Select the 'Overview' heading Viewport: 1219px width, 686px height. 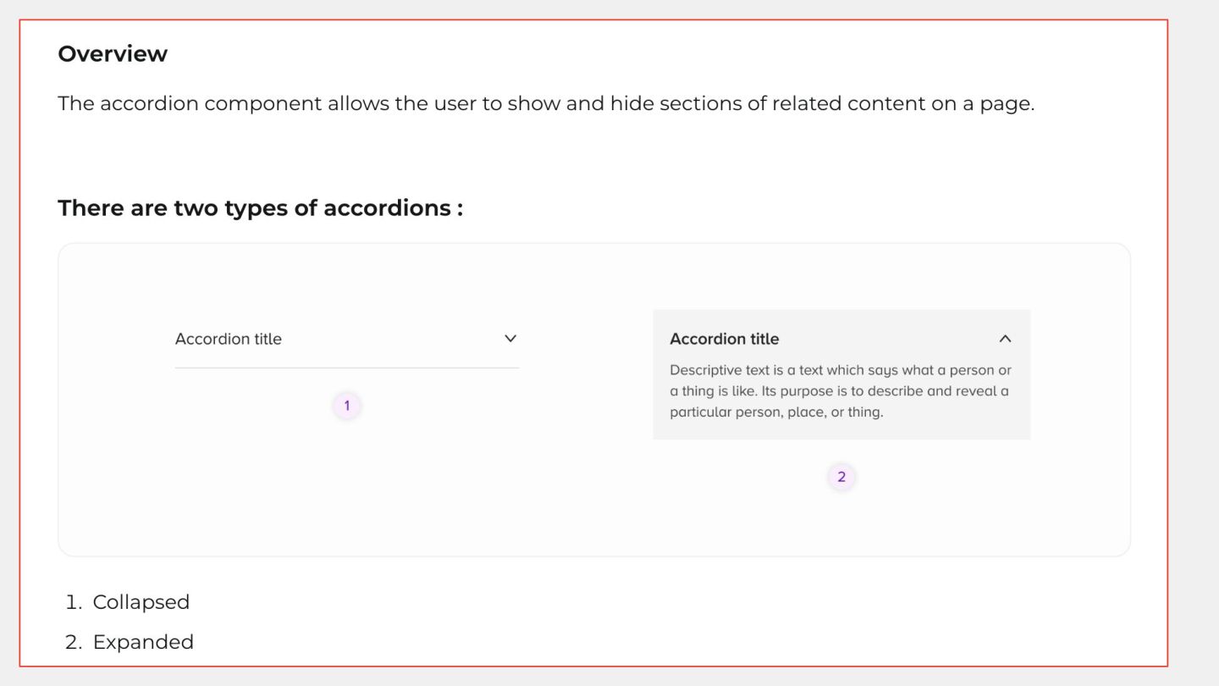tap(113, 54)
